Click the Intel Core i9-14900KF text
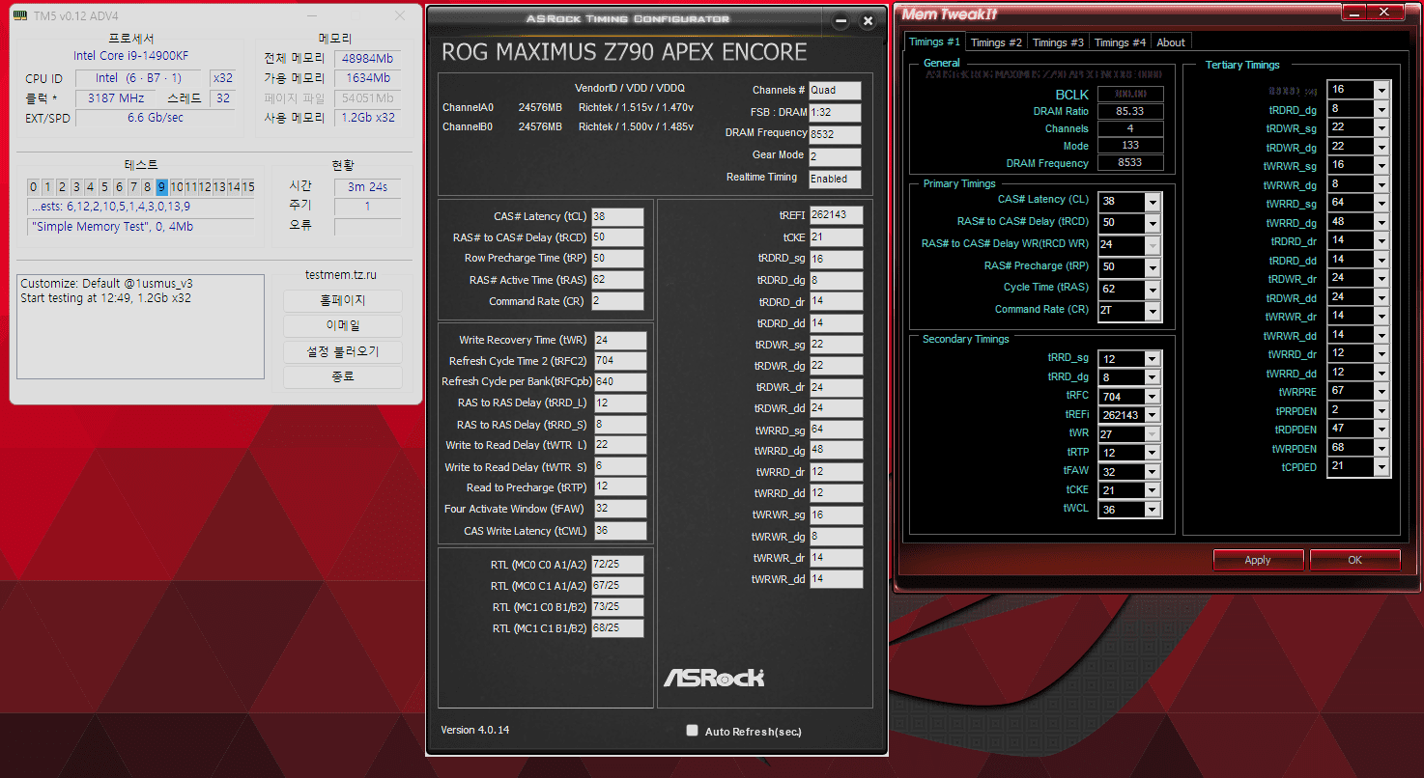 click(130, 56)
